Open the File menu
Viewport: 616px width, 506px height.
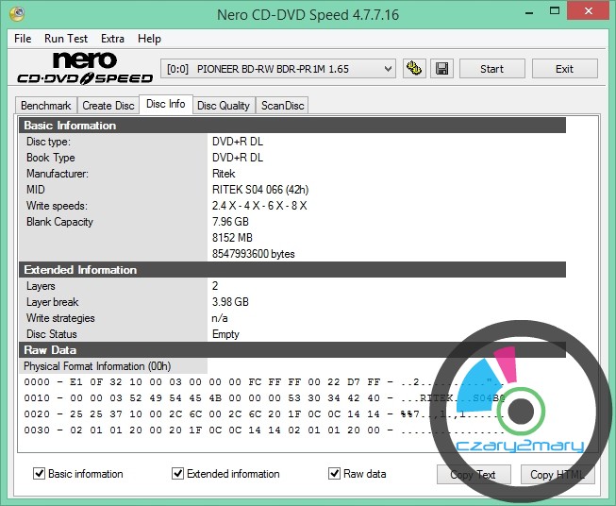coord(23,39)
